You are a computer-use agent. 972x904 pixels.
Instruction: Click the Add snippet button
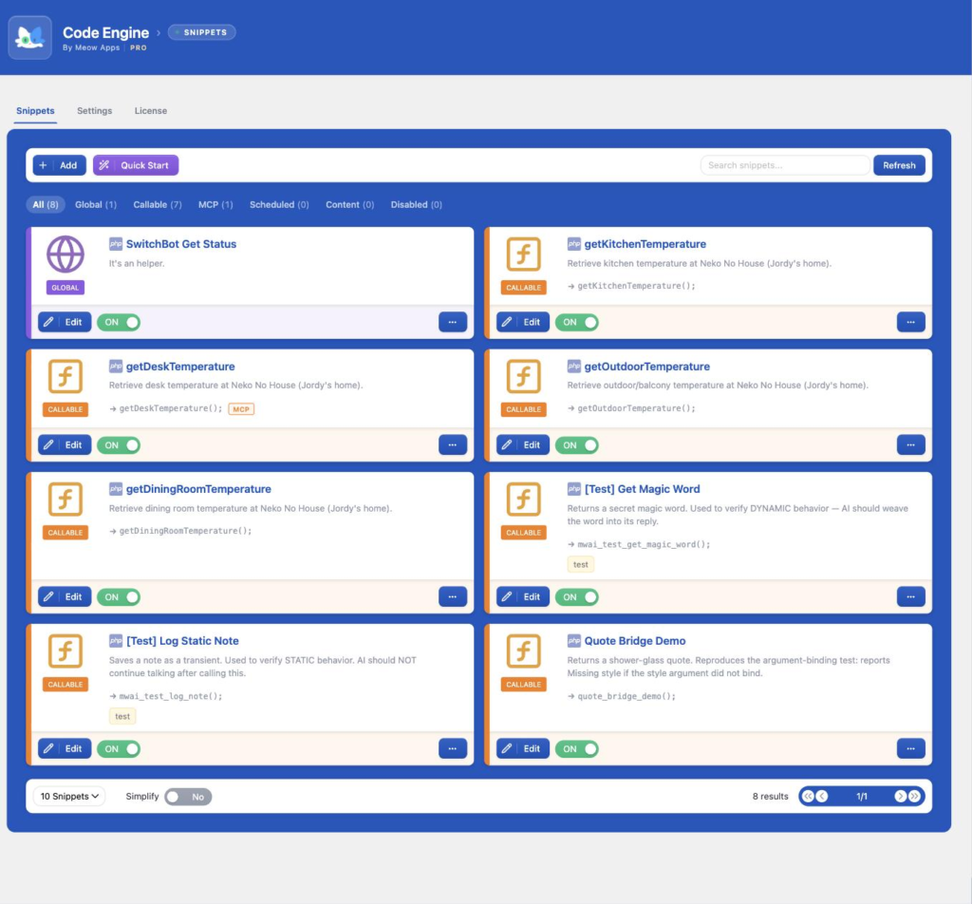[60, 165]
